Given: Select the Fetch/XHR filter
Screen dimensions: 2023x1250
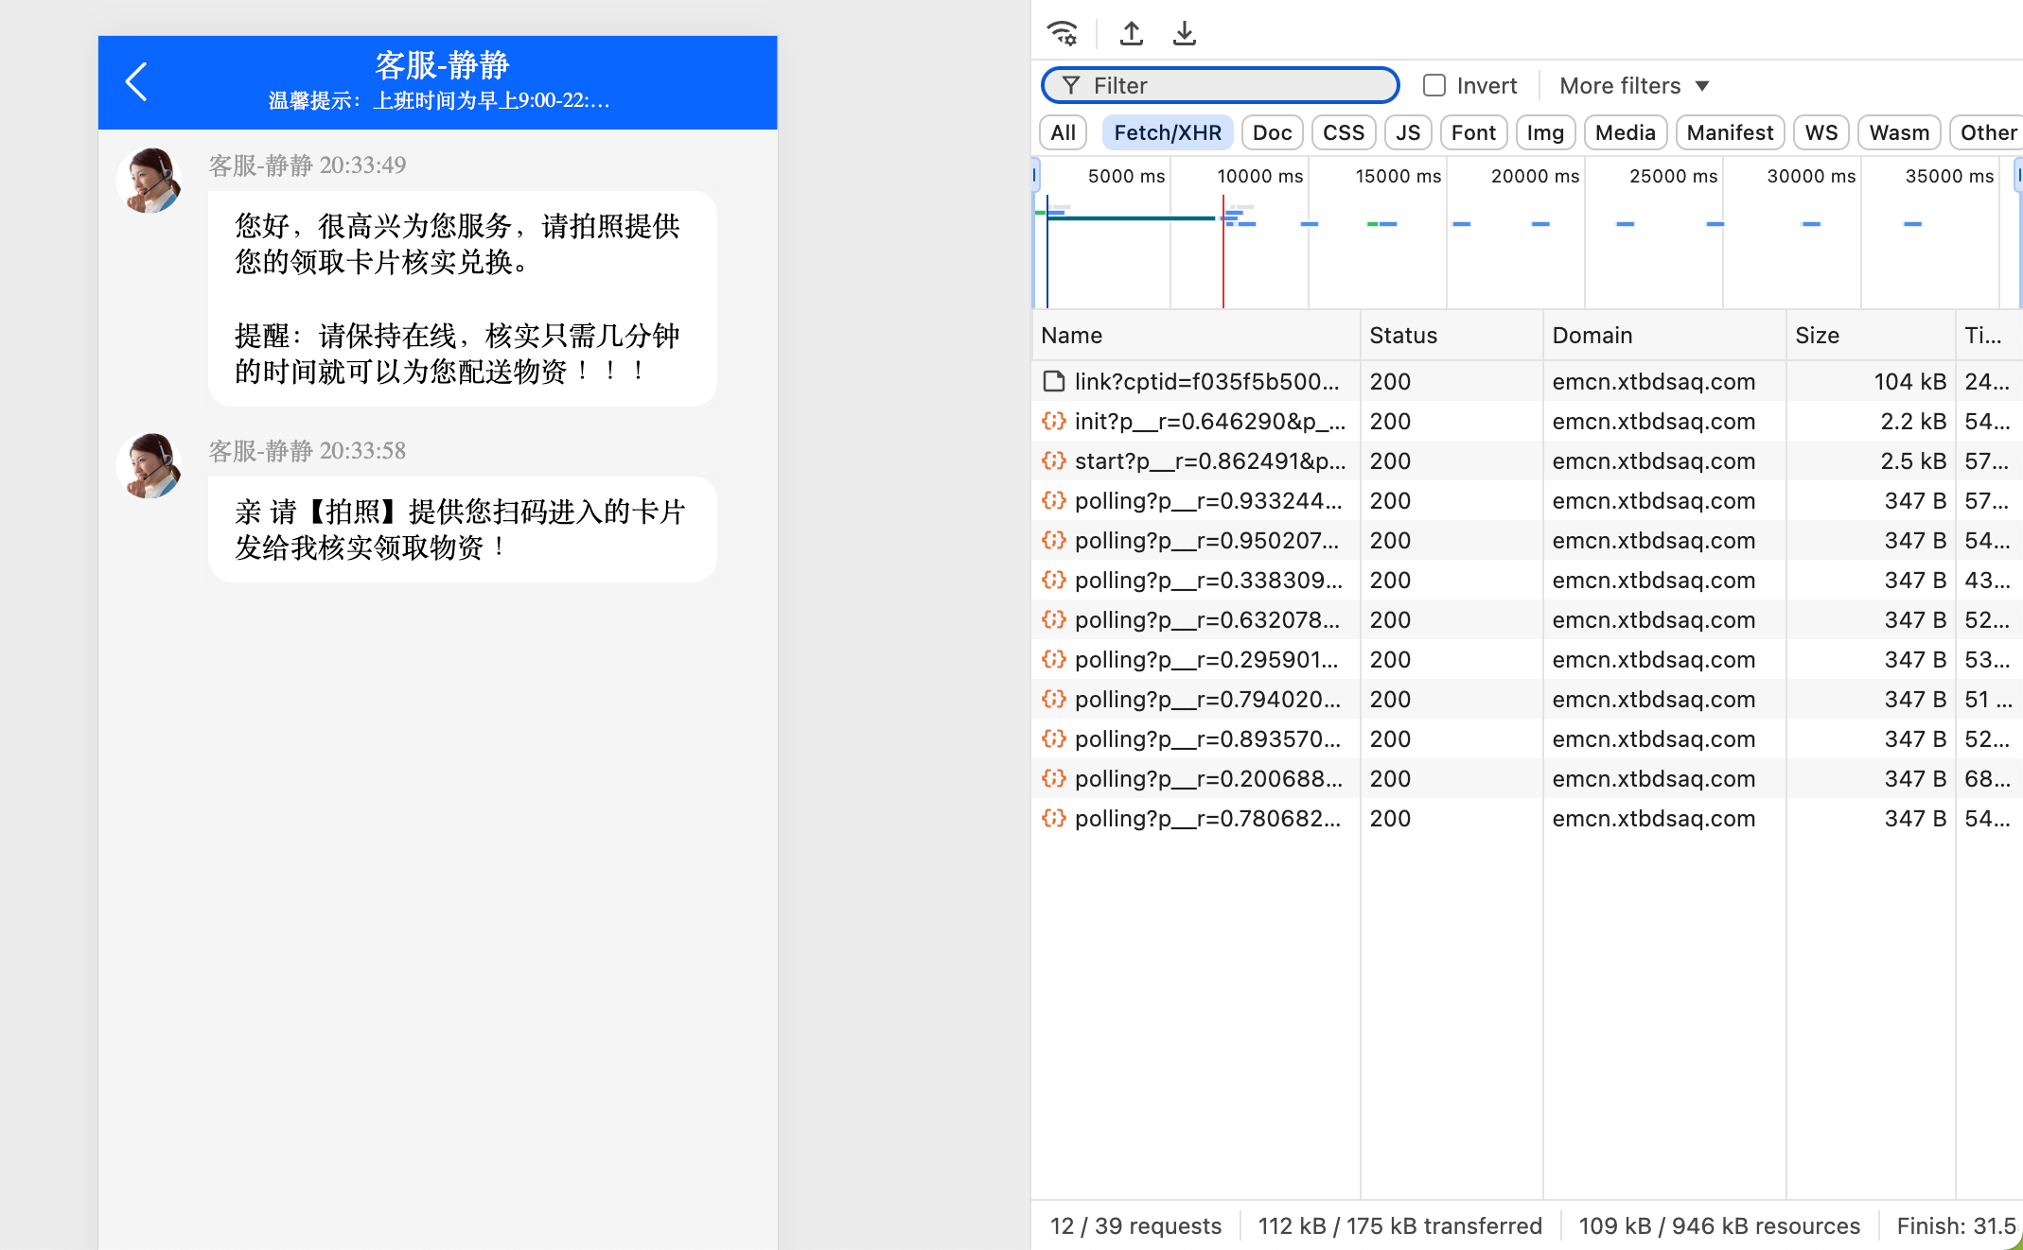Looking at the screenshot, I should (x=1168, y=132).
